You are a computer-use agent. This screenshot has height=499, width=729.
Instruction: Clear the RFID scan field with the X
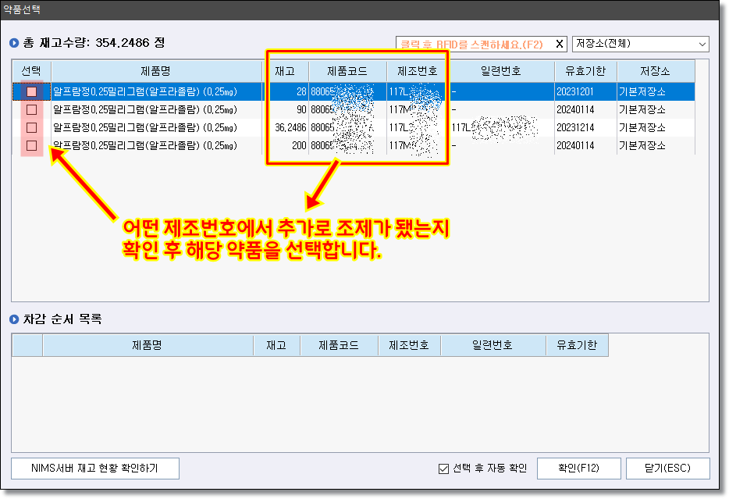click(559, 45)
